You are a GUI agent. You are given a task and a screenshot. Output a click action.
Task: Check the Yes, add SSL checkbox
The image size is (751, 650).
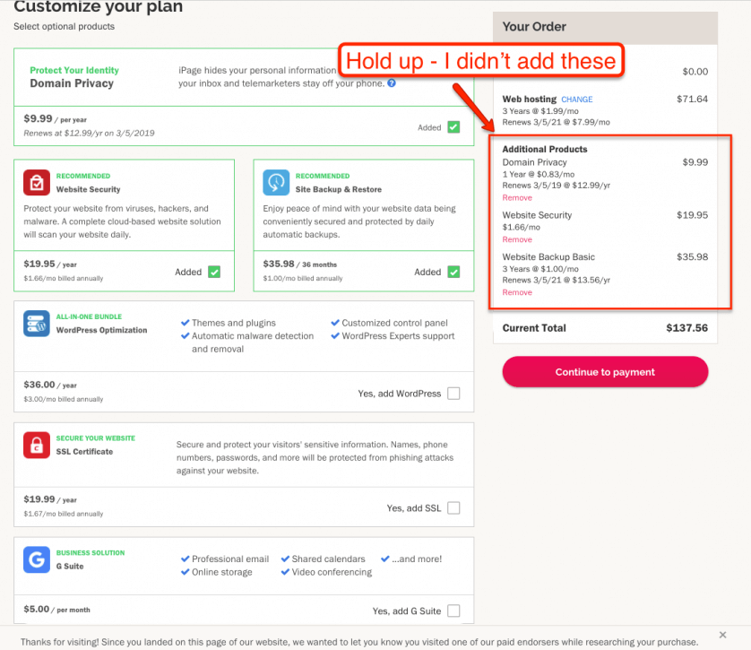point(453,507)
